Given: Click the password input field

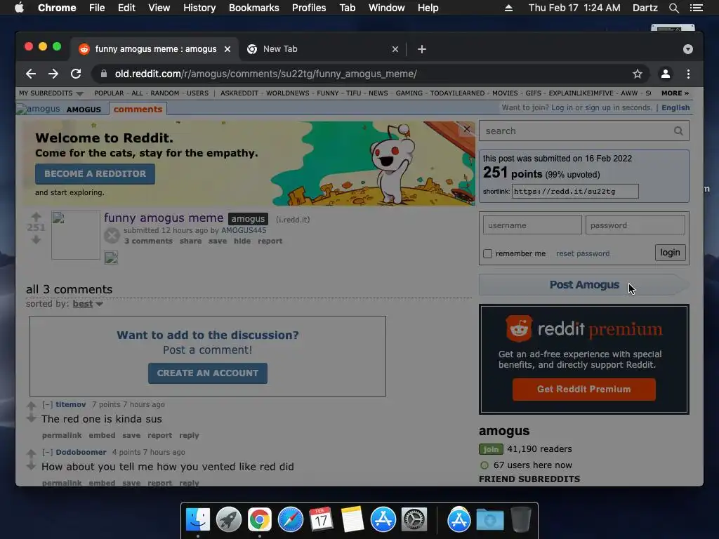Looking at the screenshot, I should pos(635,225).
